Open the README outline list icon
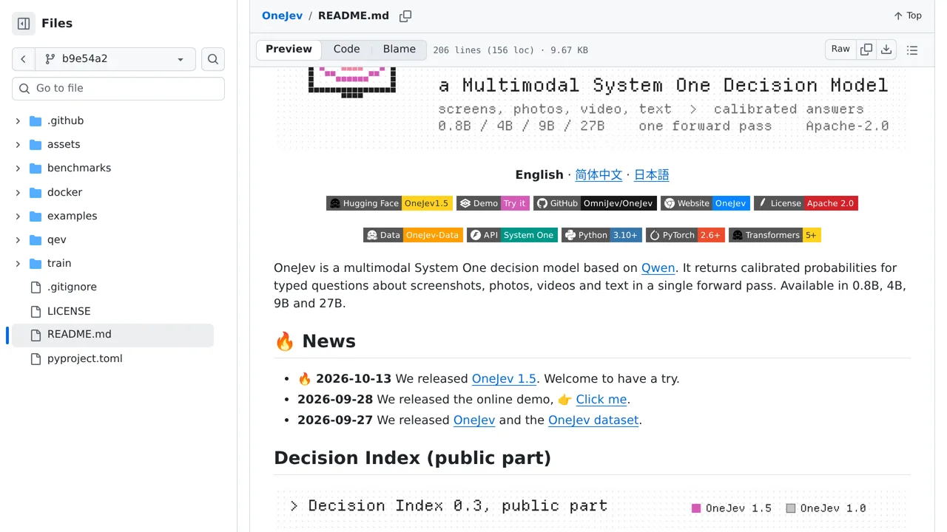This screenshot has height=532, width=947. pos(912,50)
